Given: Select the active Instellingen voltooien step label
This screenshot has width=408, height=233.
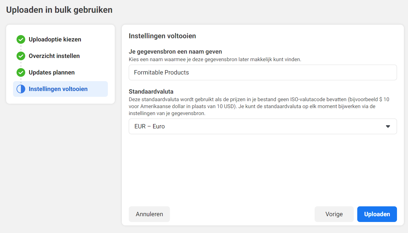Looking at the screenshot, I should [58, 89].
